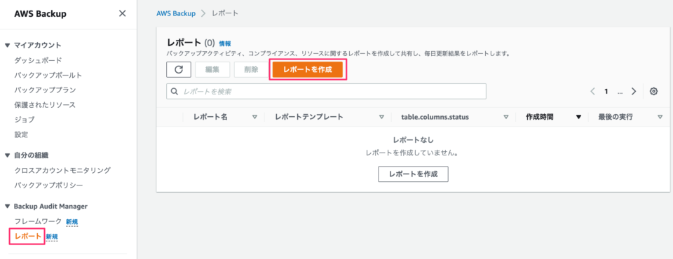Click the orange レポートを作成 button

pos(308,69)
